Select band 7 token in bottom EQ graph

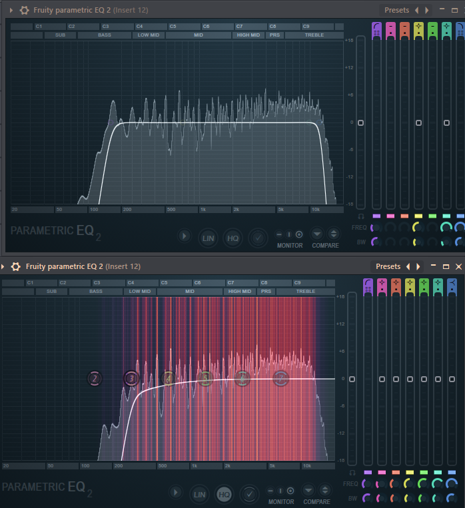click(280, 378)
